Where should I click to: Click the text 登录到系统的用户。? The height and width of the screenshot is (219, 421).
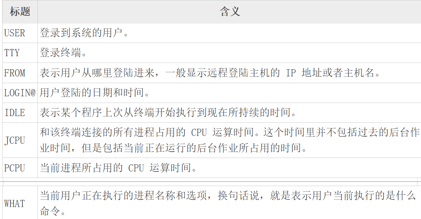pos(85,33)
